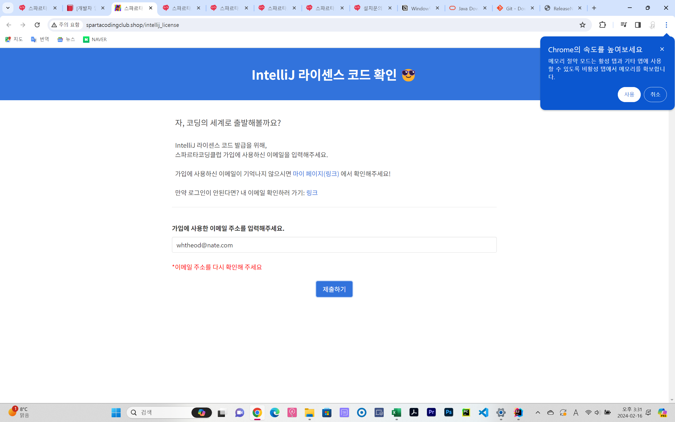Screen dimensions: 675x422
Task: Open the 뉴스 bookmark
Action: (x=66, y=39)
